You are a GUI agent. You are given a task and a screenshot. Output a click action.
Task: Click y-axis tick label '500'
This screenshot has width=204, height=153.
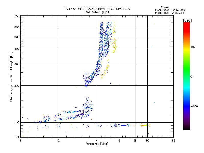17,37
